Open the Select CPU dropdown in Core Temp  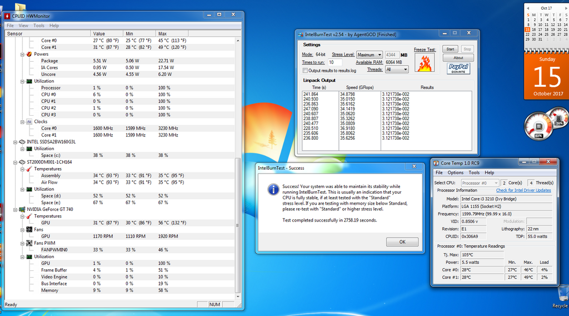click(x=480, y=183)
